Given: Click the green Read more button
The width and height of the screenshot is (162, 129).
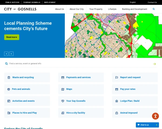Looking at the screenshot, I should tap(12, 37).
